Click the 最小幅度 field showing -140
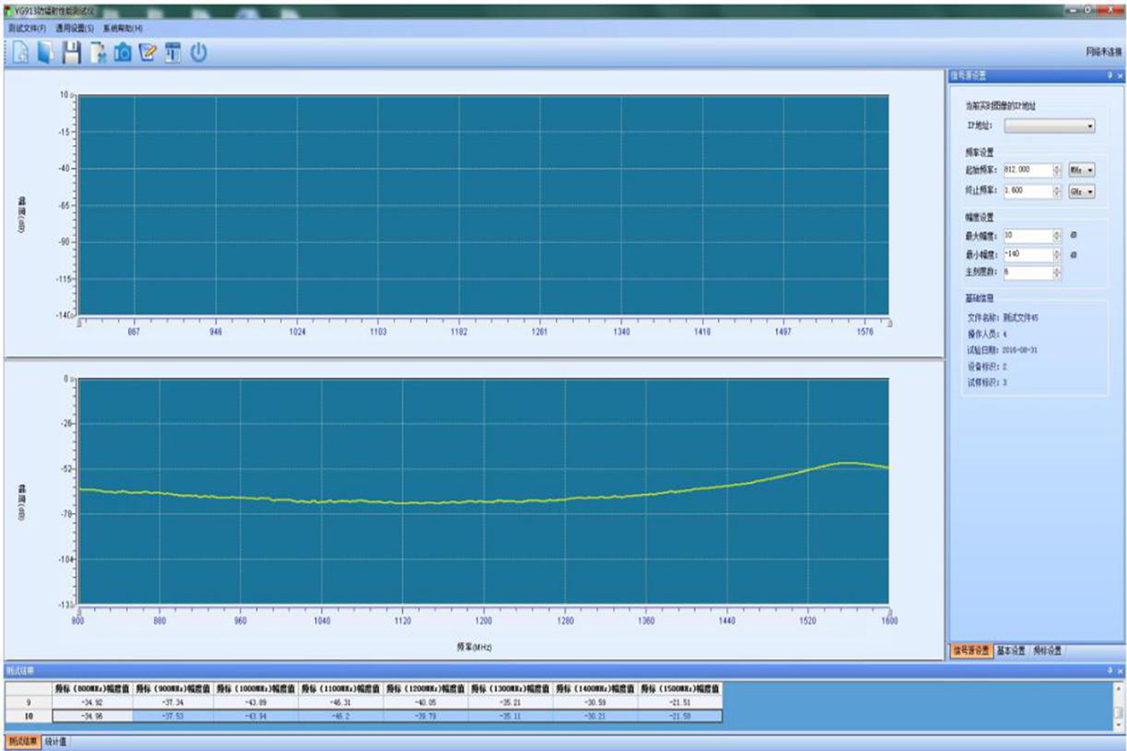 [x=1027, y=254]
